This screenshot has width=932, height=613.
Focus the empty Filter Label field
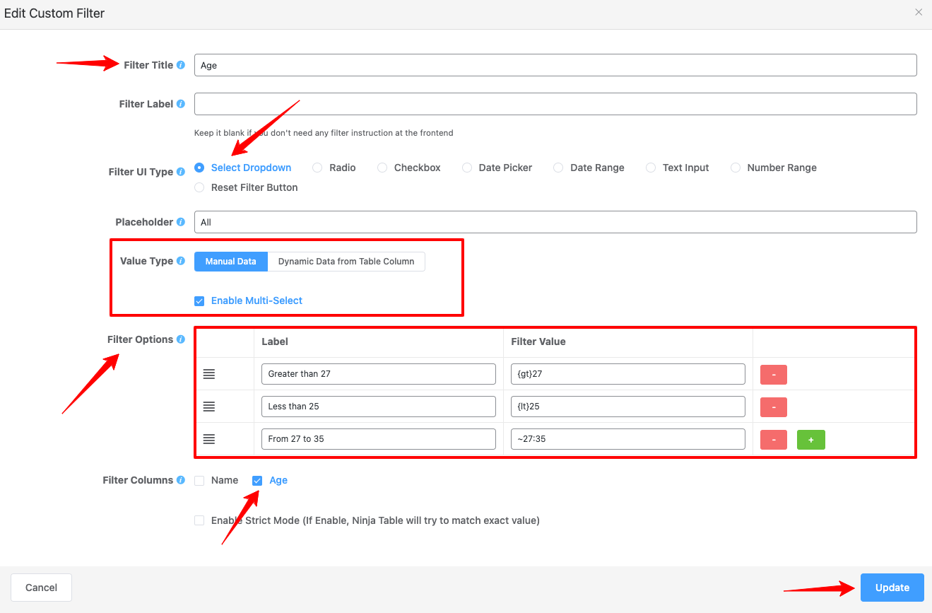(555, 104)
